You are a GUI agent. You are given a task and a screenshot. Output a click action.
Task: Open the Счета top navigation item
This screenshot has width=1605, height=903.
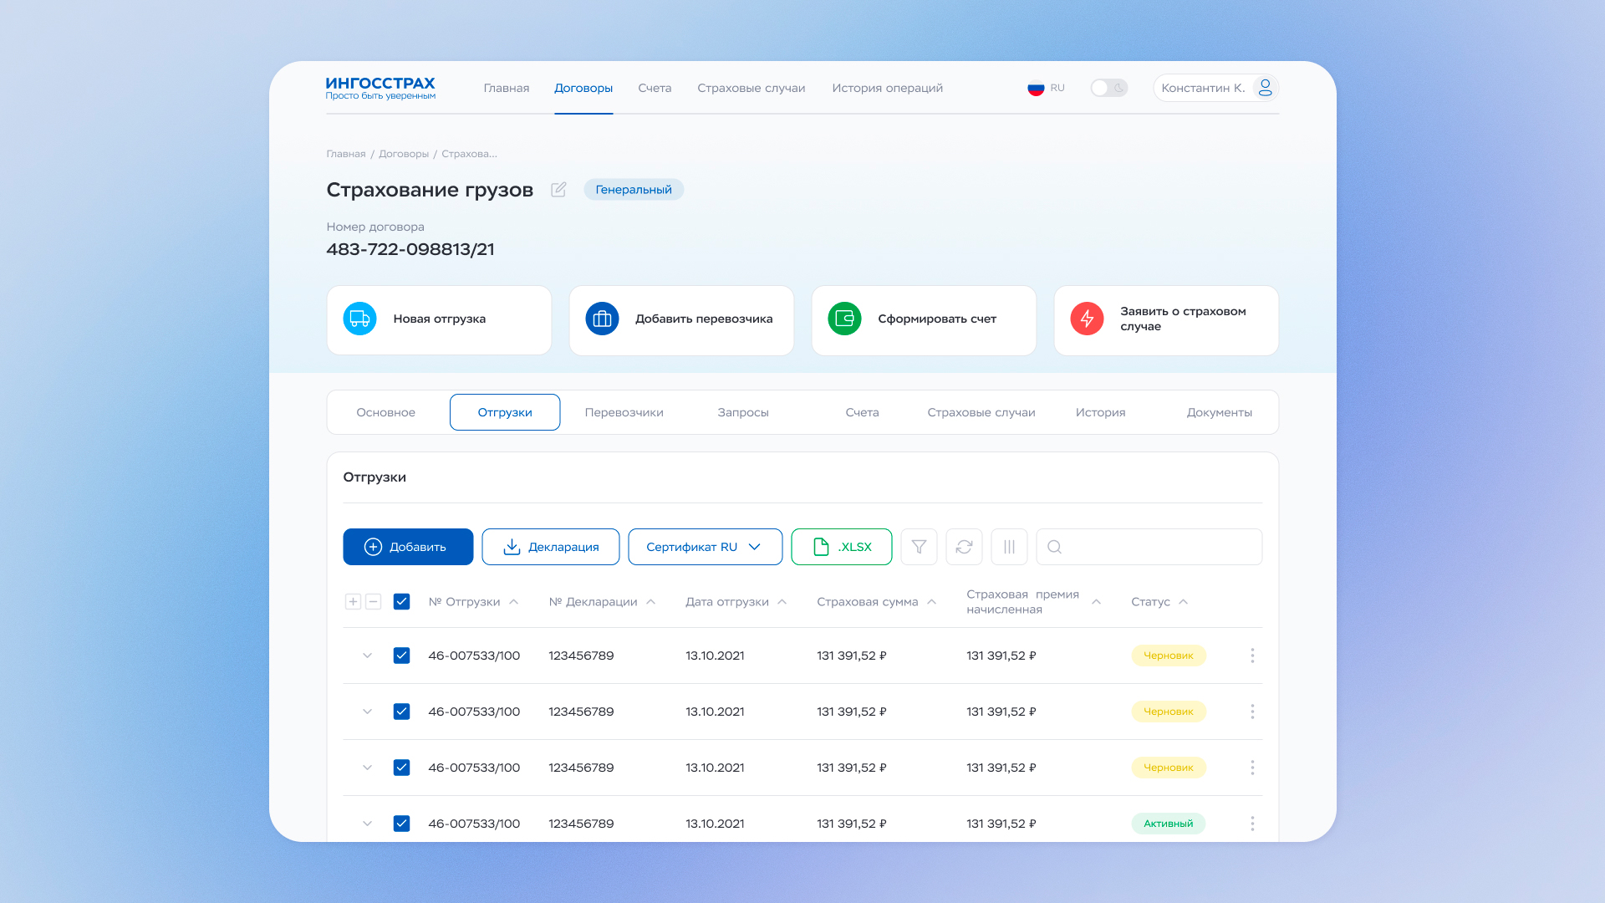[x=655, y=88]
